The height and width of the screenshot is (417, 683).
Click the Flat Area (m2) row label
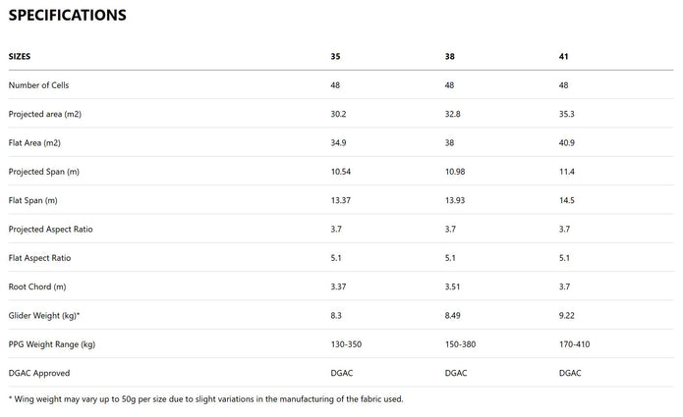coord(38,142)
